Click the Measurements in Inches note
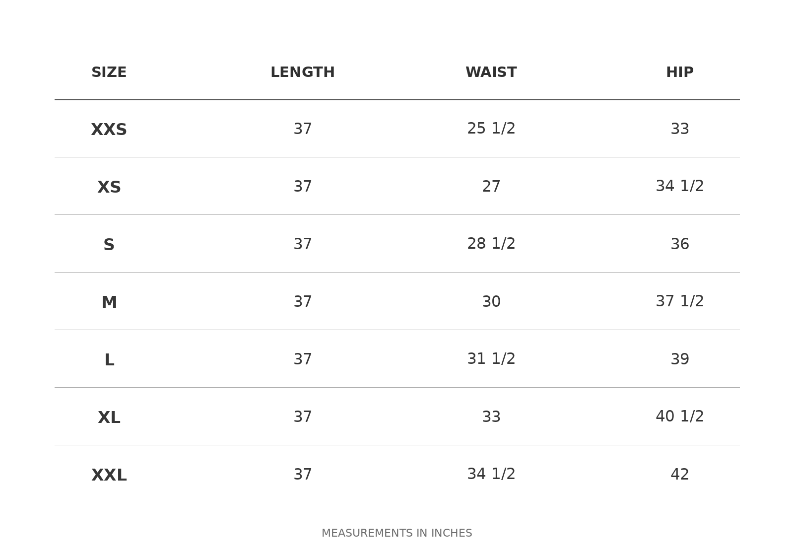The width and height of the screenshot is (794, 556). (397, 533)
